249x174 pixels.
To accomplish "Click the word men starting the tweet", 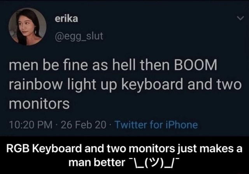I will coord(23,66).
